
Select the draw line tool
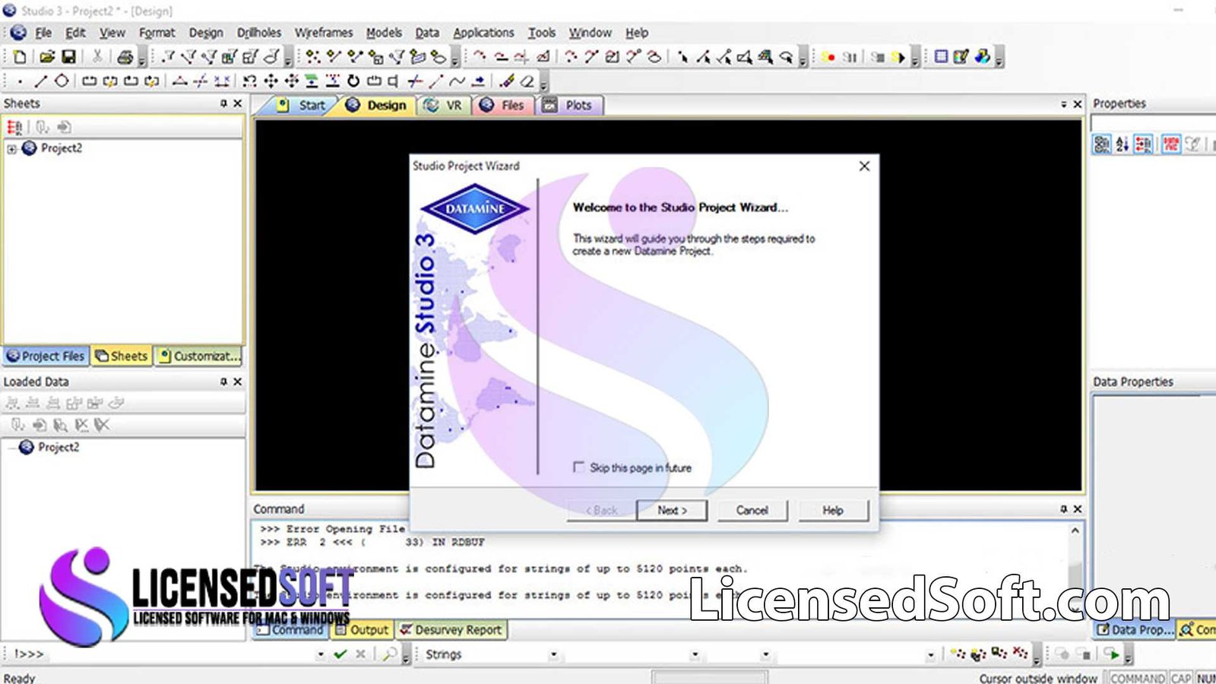tap(40, 81)
